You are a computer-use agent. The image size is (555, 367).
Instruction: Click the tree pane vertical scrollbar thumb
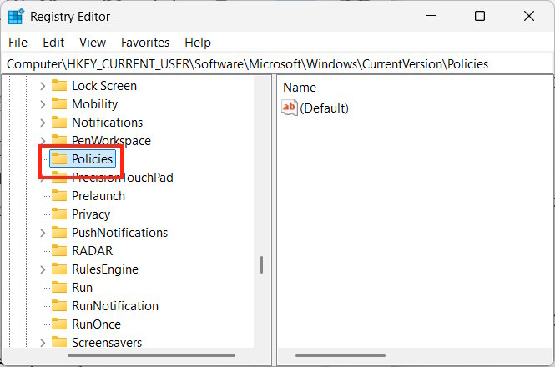click(x=261, y=264)
